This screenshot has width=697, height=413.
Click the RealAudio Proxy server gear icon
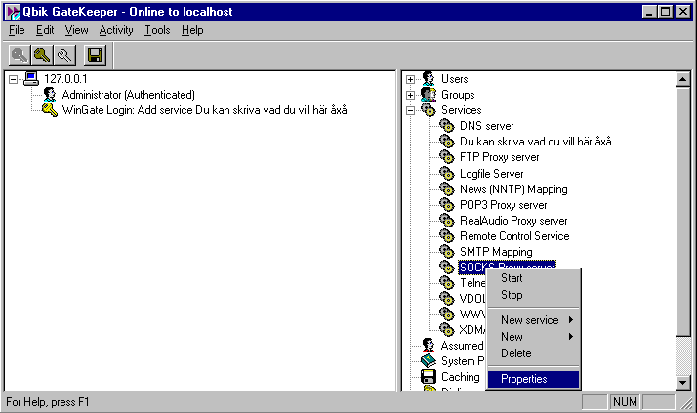(x=447, y=221)
